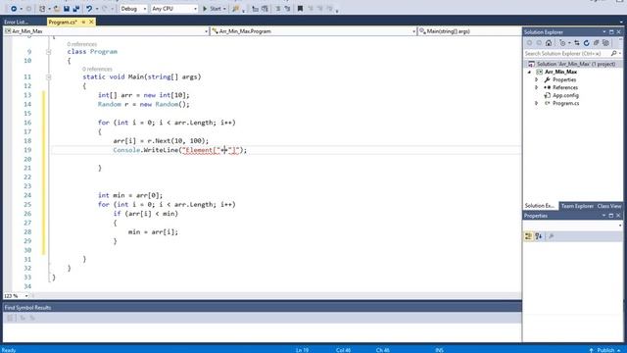Toggle bookmark with the toolbar bookmark icon

[300, 9]
